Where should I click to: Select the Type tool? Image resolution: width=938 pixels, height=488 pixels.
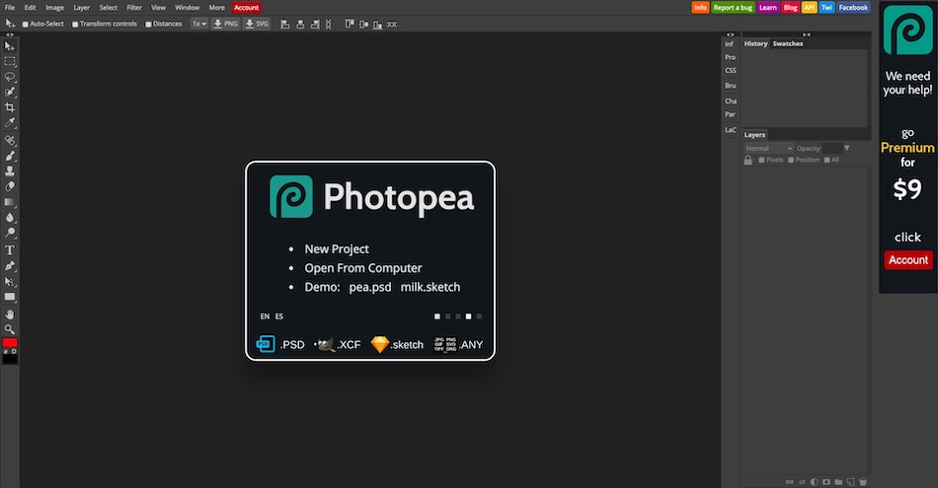click(10, 250)
